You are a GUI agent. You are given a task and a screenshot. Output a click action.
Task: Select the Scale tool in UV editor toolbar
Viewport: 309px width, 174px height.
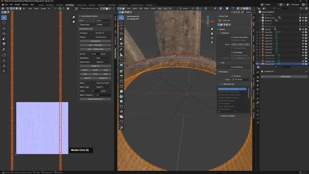(x=4, y=39)
